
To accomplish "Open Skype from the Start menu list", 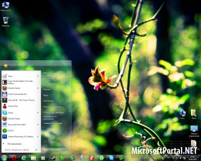I will (x=21, y=113).
